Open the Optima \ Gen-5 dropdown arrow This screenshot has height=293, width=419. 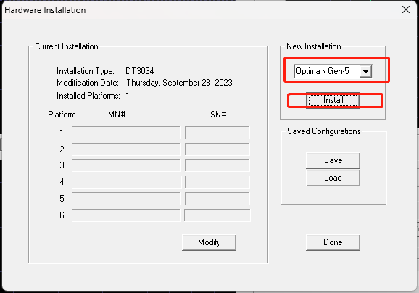click(x=365, y=71)
